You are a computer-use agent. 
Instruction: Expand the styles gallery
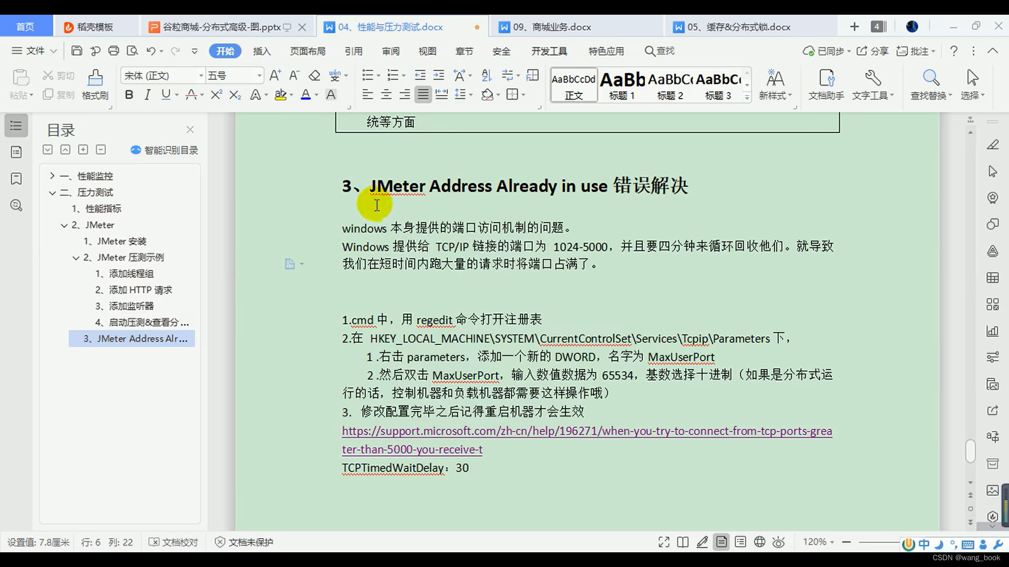(x=747, y=97)
